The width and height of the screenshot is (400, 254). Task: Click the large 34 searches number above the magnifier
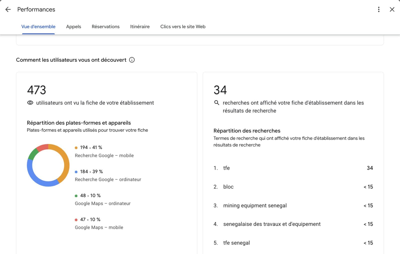click(220, 90)
